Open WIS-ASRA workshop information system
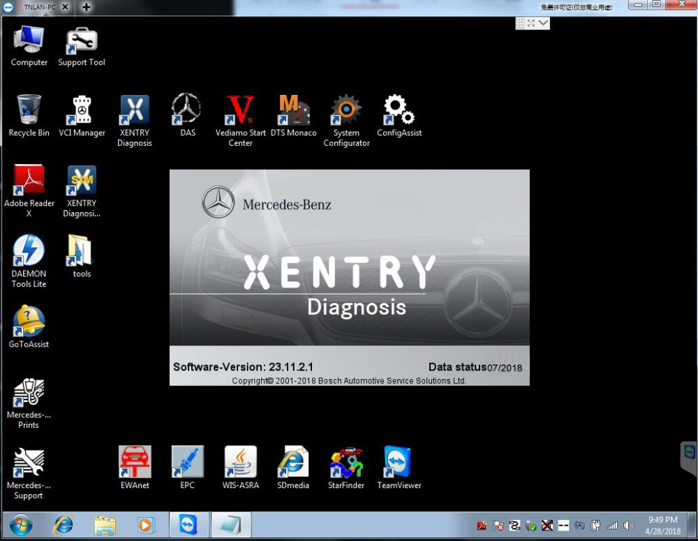Screen dimensions: 698x541 (x=240, y=462)
